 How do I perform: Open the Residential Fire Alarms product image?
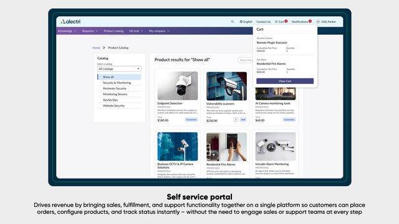point(226,147)
